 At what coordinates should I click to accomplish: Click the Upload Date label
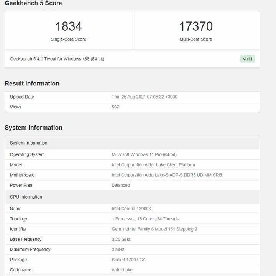[22, 97]
